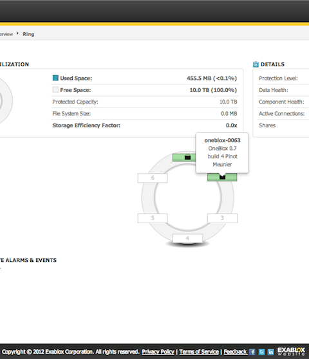Click the Component Health label

click(x=281, y=102)
